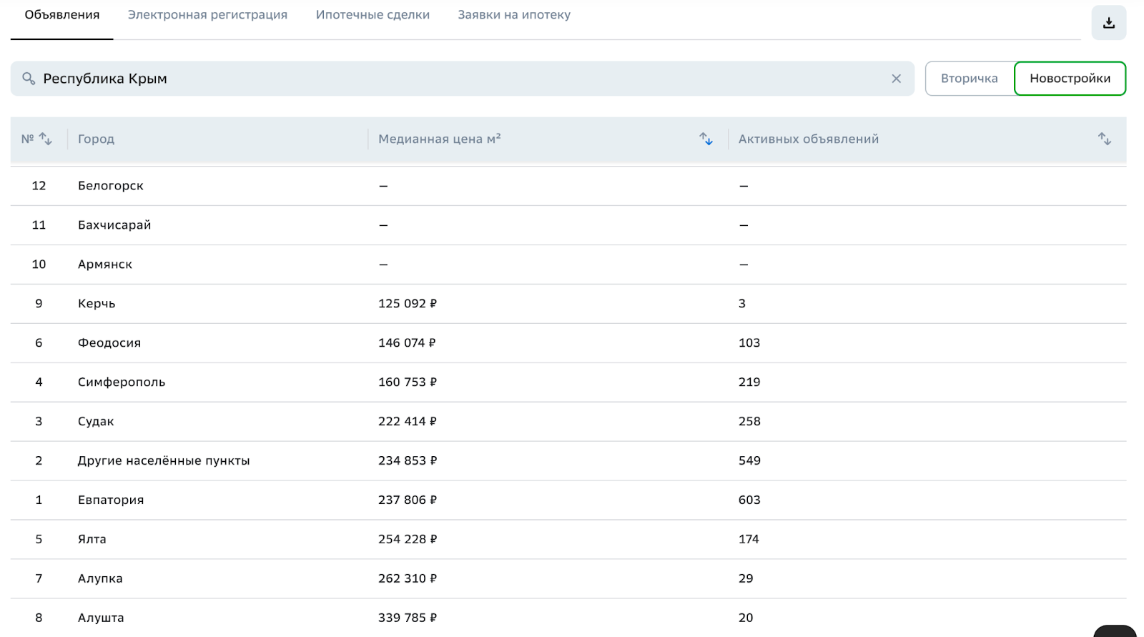
Task: Click the Медианная цена м² header label
Action: pyautogui.click(x=440, y=139)
